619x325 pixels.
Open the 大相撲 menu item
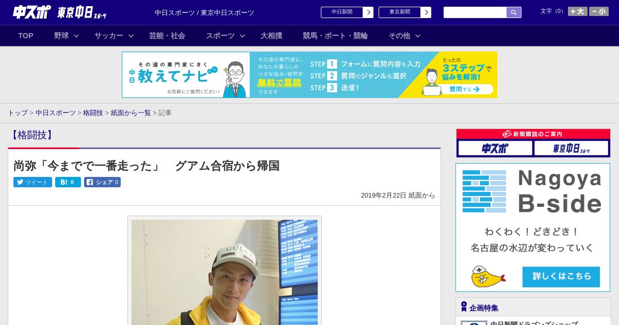[271, 36]
